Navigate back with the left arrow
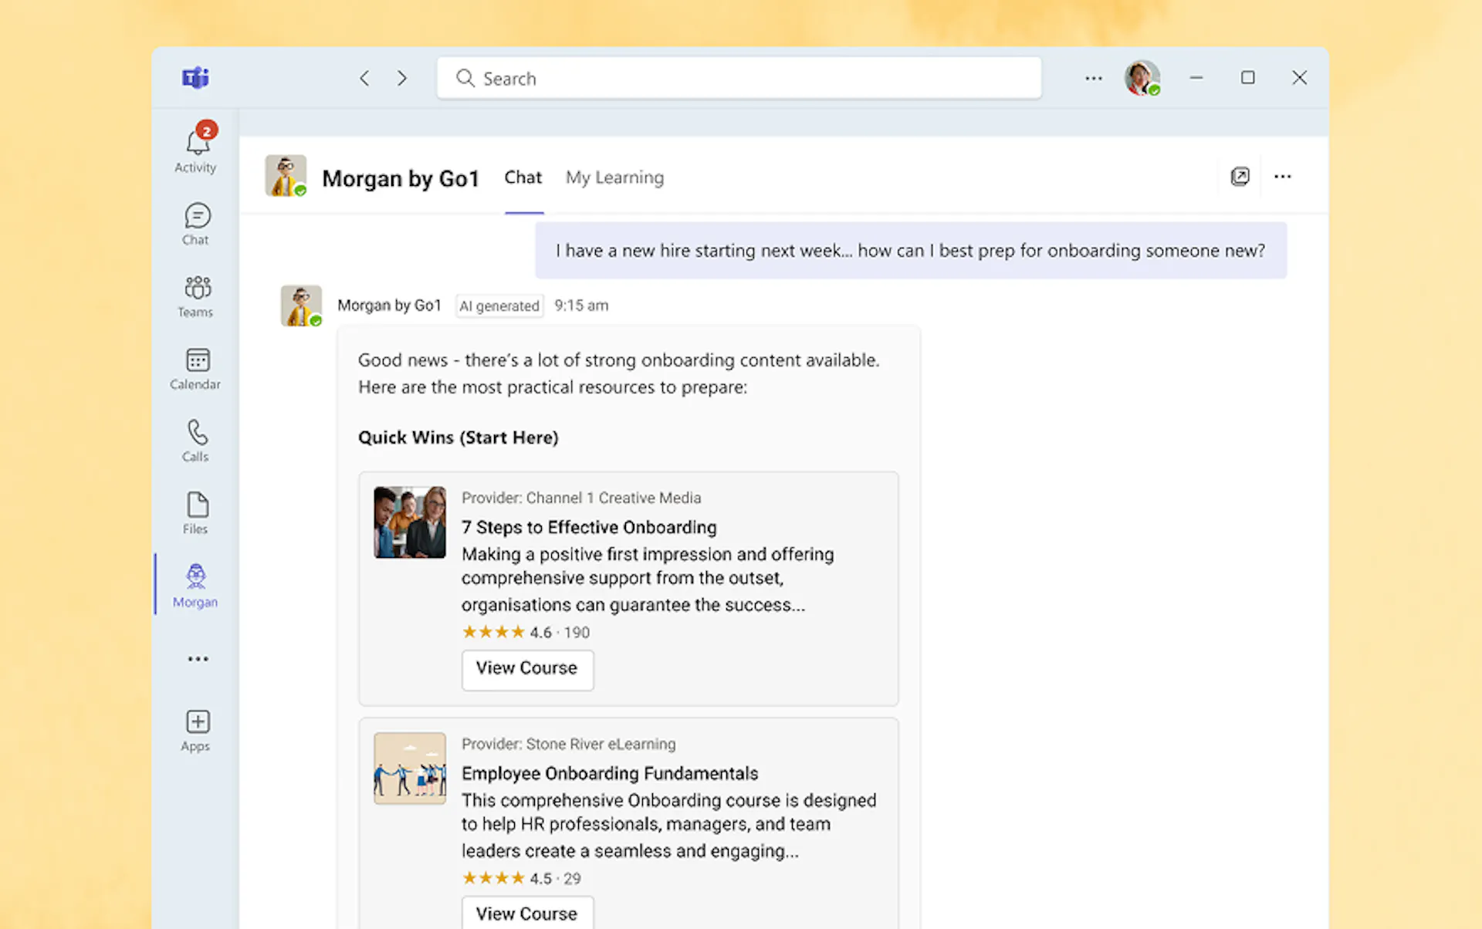Image resolution: width=1482 pixels, height=929 pixels. point(364,78)
